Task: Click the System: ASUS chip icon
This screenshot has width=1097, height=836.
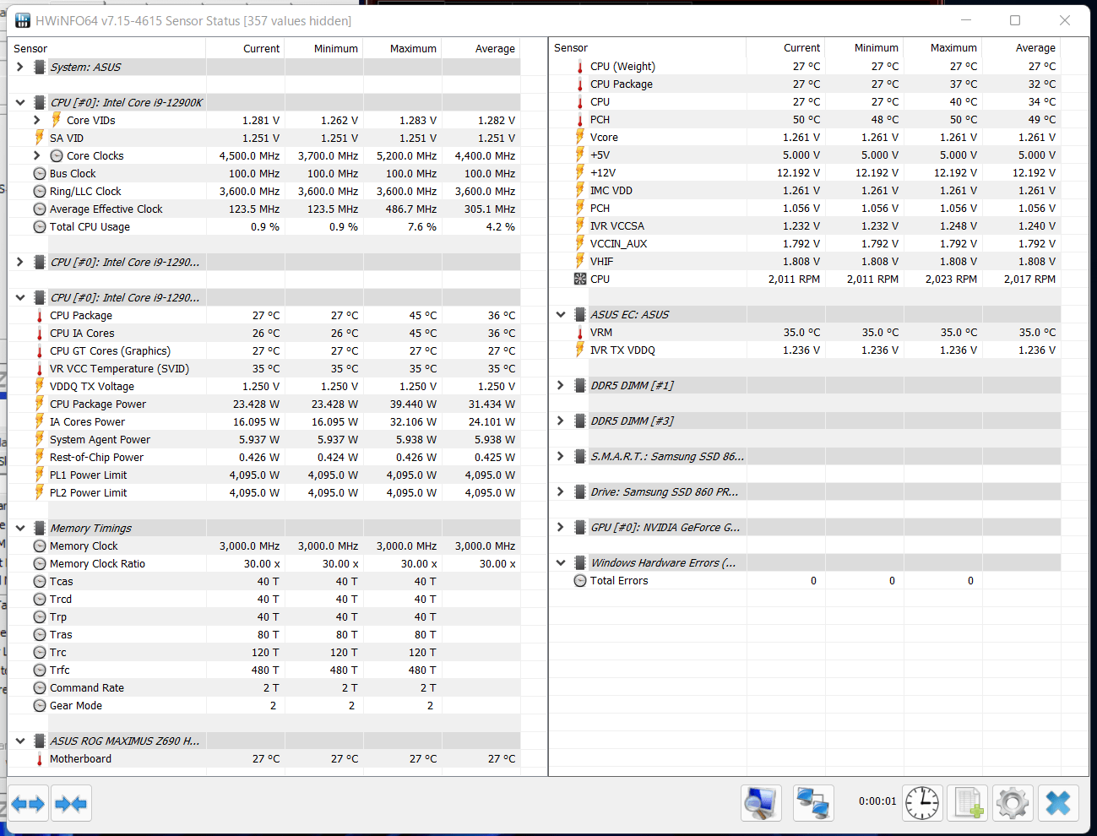Action: (39, 67)
